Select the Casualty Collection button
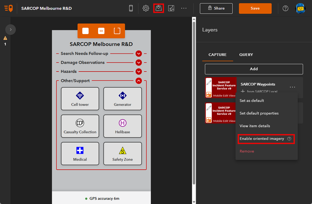This screenshot has height=204, width=312. click(80, 126)
